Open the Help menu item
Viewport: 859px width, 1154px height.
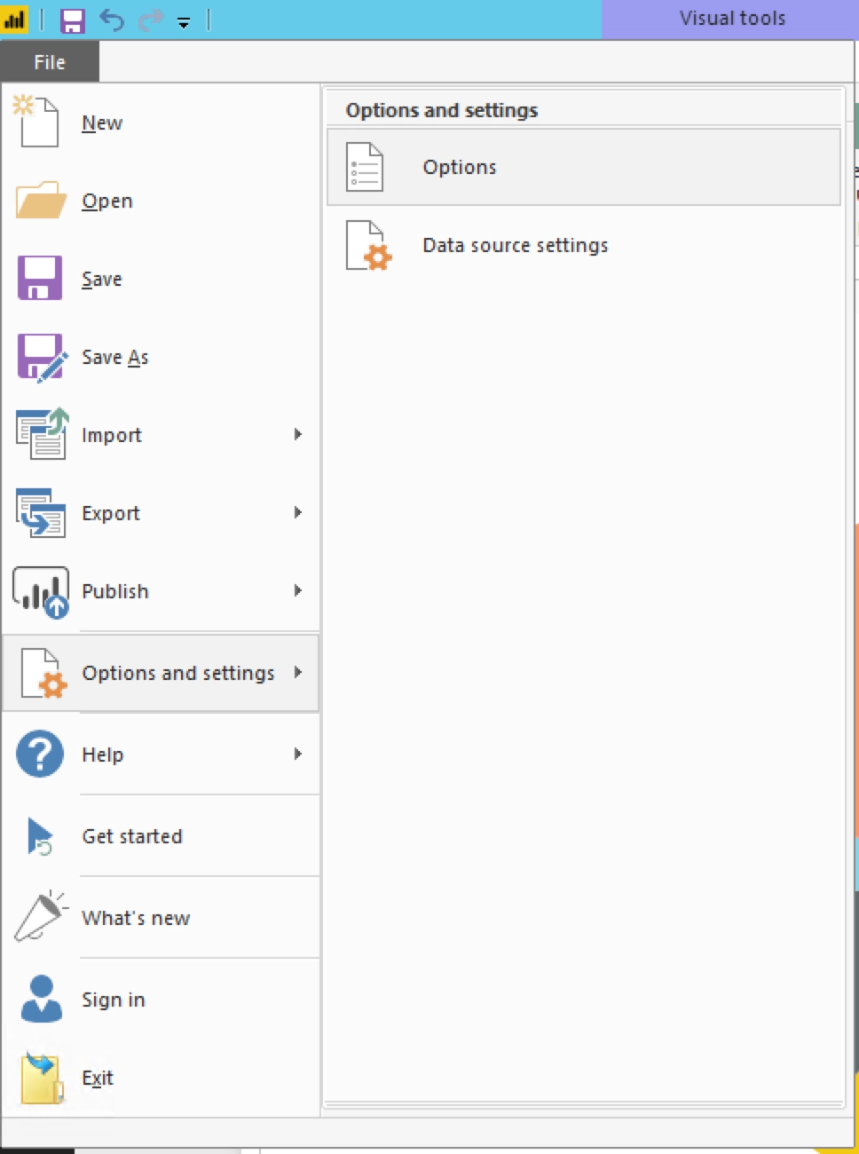coord(103,755)
